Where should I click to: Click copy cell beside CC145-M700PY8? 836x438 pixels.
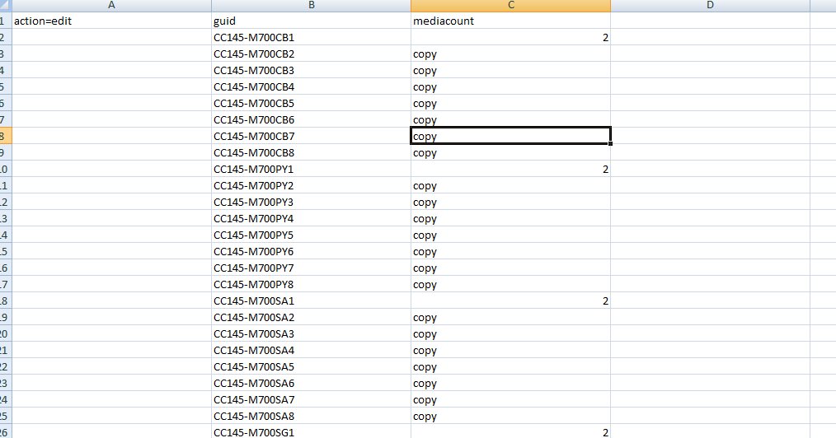(x=511, y=285)
